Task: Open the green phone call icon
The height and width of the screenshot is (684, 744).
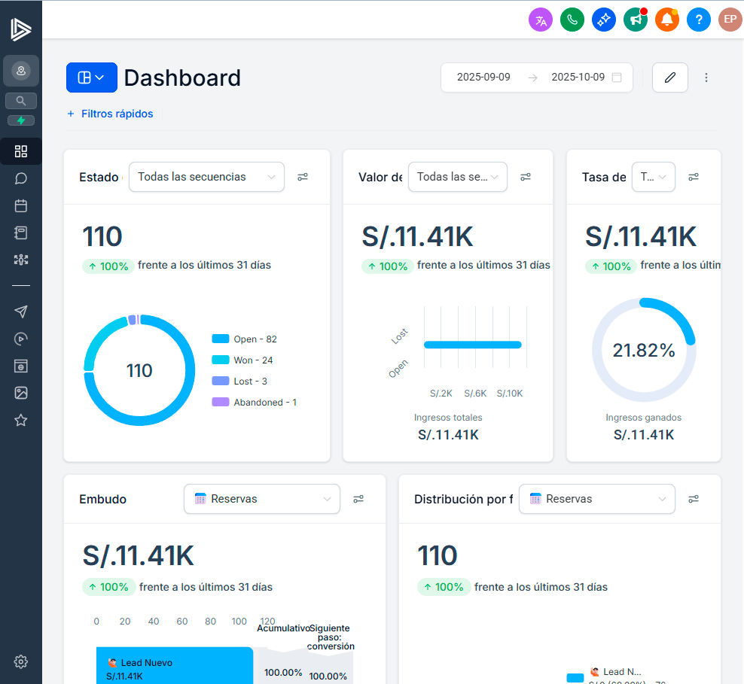Action: point(572,20)
